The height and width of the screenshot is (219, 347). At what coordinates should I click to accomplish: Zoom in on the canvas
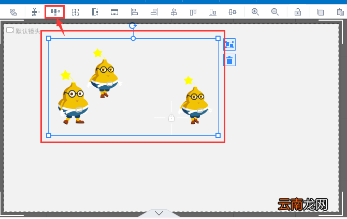[255, 12]
